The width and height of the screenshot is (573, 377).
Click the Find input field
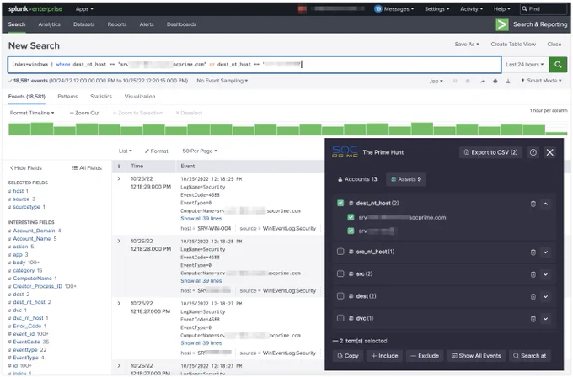pos(543,8)
